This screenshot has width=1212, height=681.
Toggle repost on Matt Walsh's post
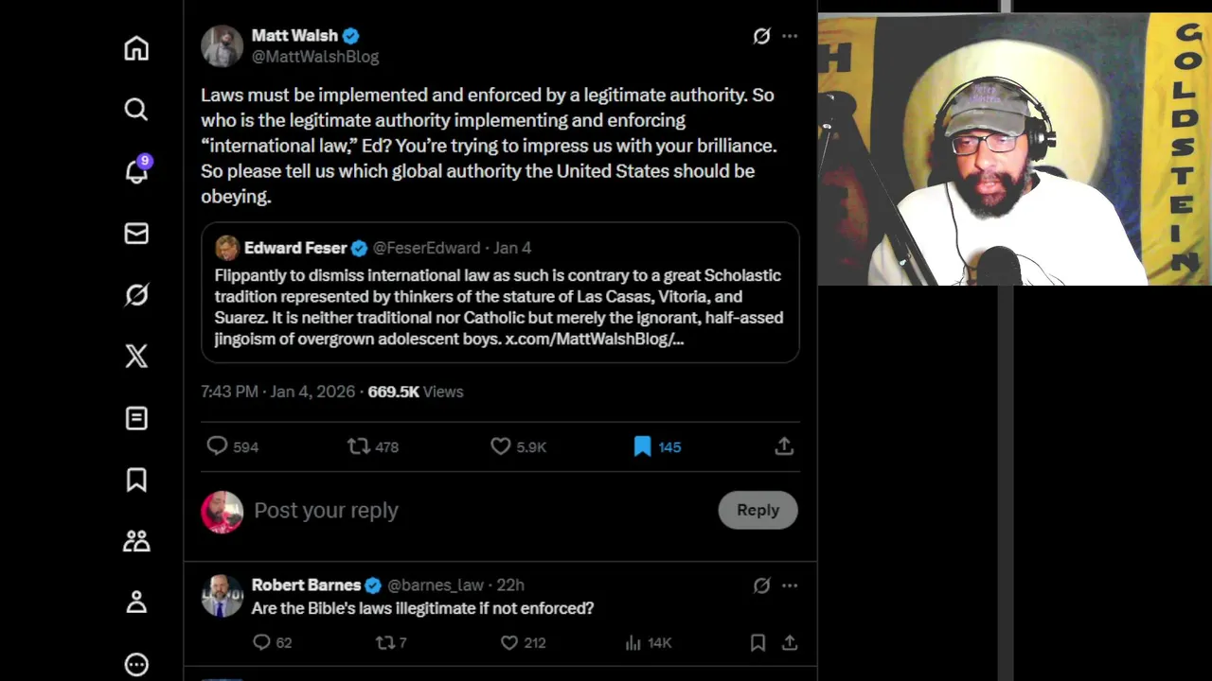pyautogui.click(x=359, y=446)
